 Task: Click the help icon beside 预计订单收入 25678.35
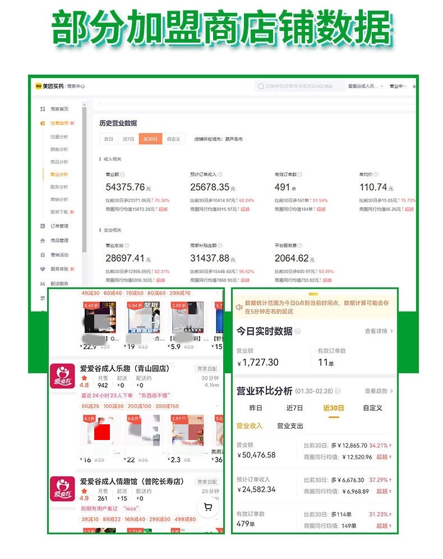[x=220, y=175]
